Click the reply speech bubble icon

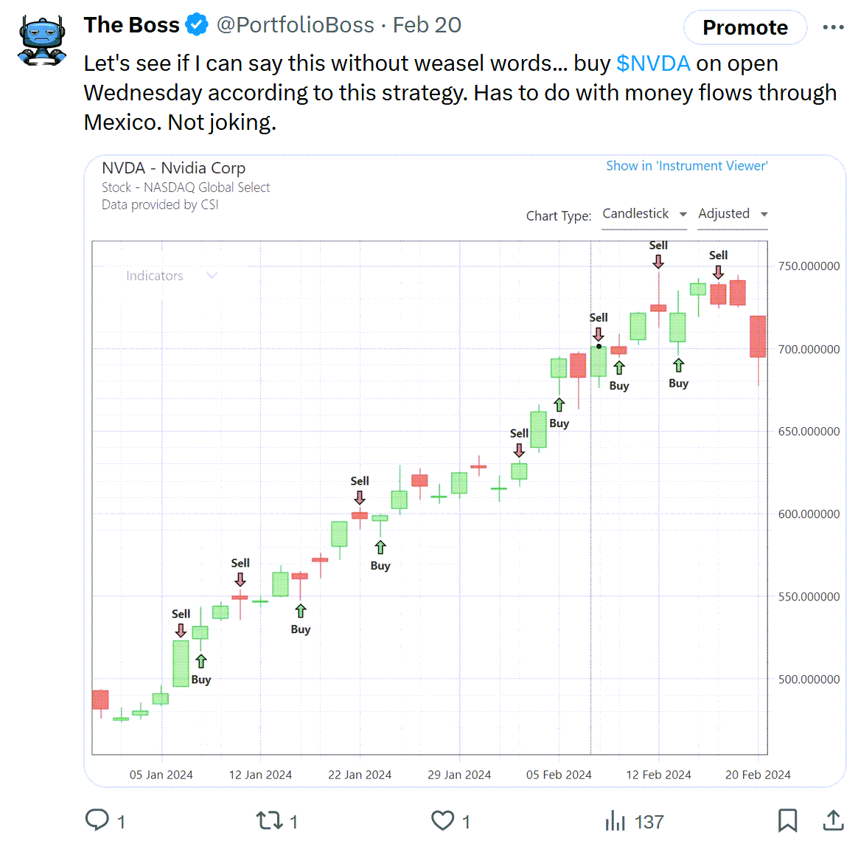pos(97,820)
